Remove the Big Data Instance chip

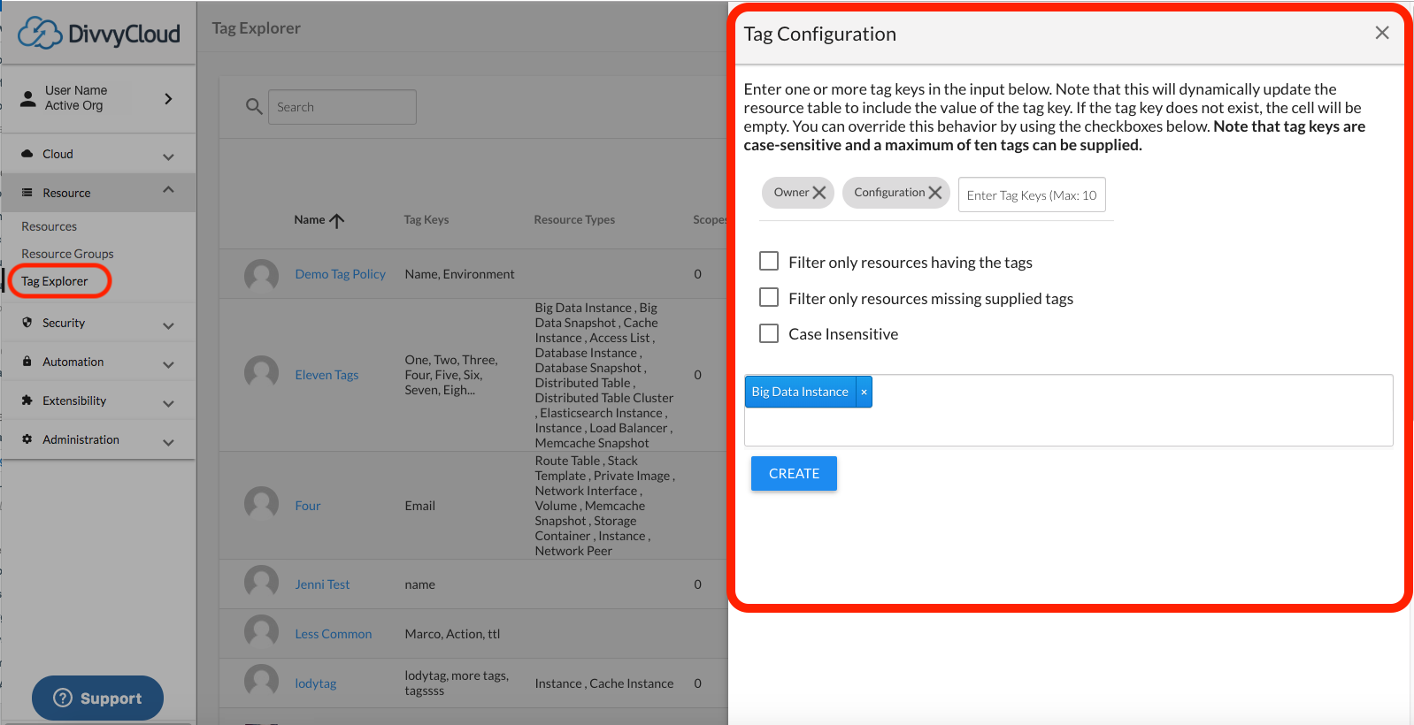point(864,392)
